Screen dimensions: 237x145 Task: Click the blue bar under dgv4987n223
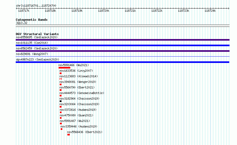(x=122, y=62)
